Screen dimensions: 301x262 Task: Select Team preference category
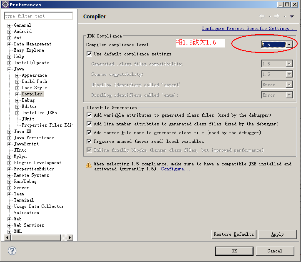19,194
